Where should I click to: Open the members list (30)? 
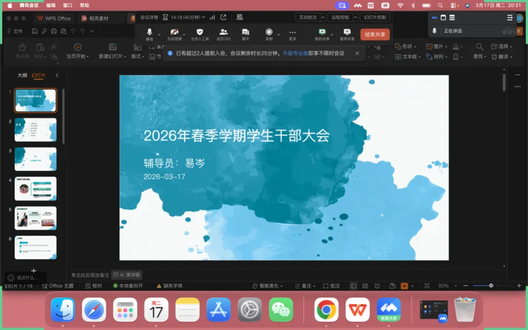pyautogui.click(x=223, y=34)
